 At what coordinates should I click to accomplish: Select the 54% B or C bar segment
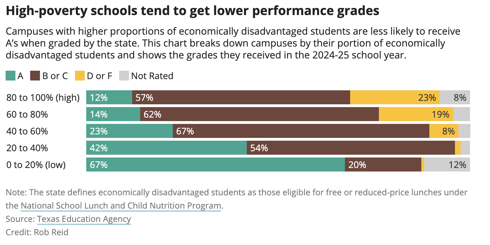[x=351, y=148]
